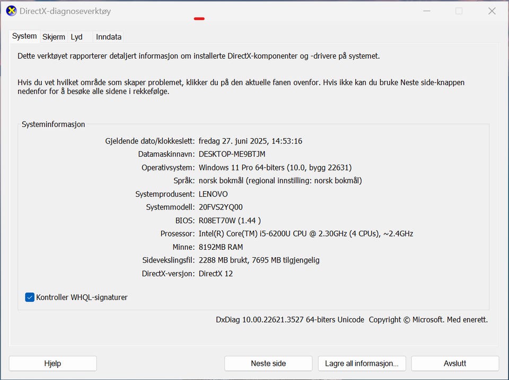509x380 pixels.
Task: Click the DirectX icon in the title bar
Action: point(11,11)
